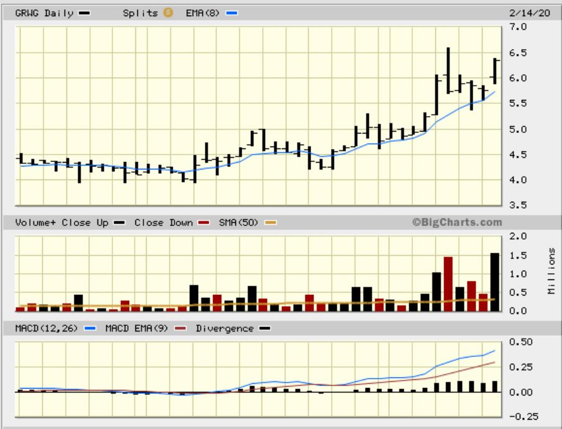Click the 2.0 volume axis label

(x=518, y=236)
